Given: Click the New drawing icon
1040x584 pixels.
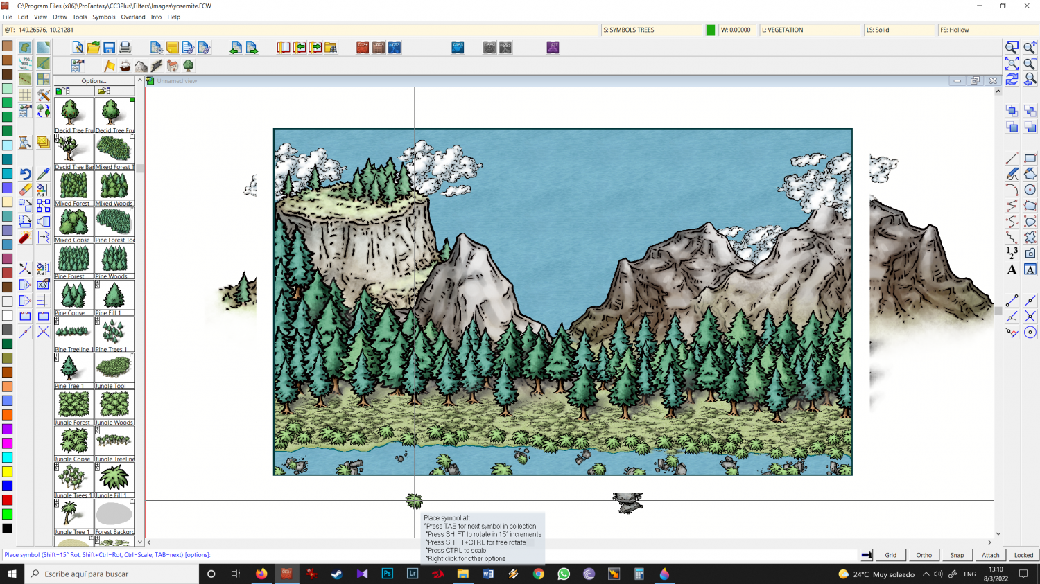Looking at the screenshot, I should pos(78,47).
